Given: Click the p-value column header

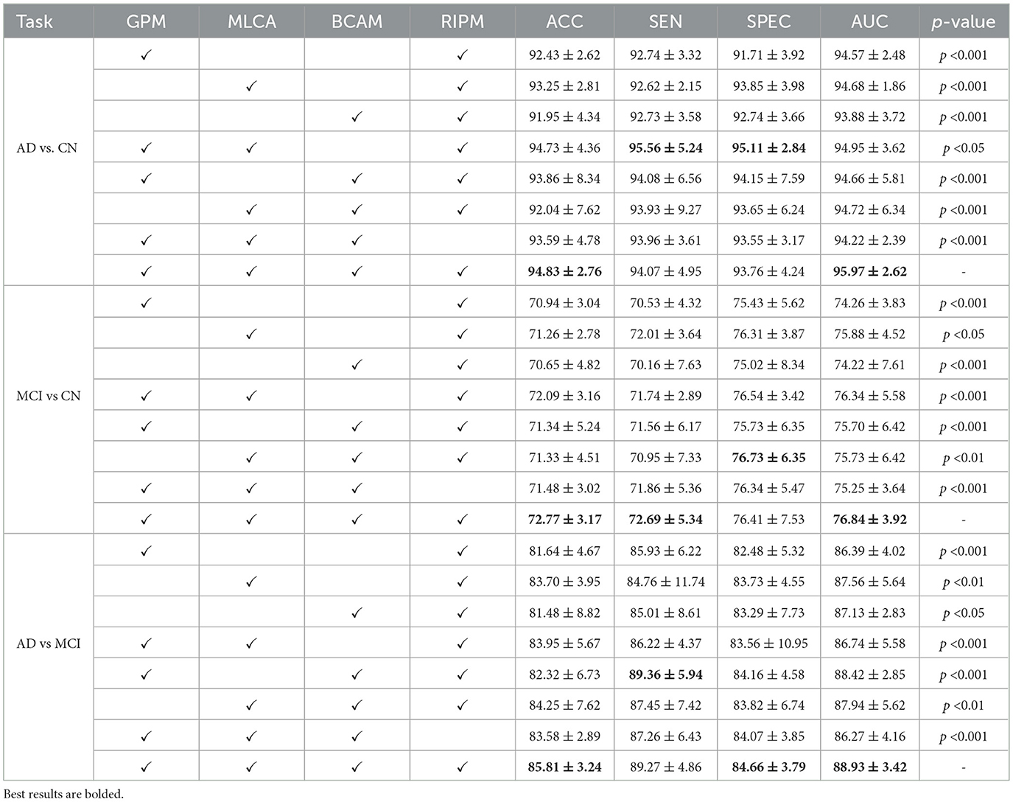Looking at the screenshot, I should (963, 22).
